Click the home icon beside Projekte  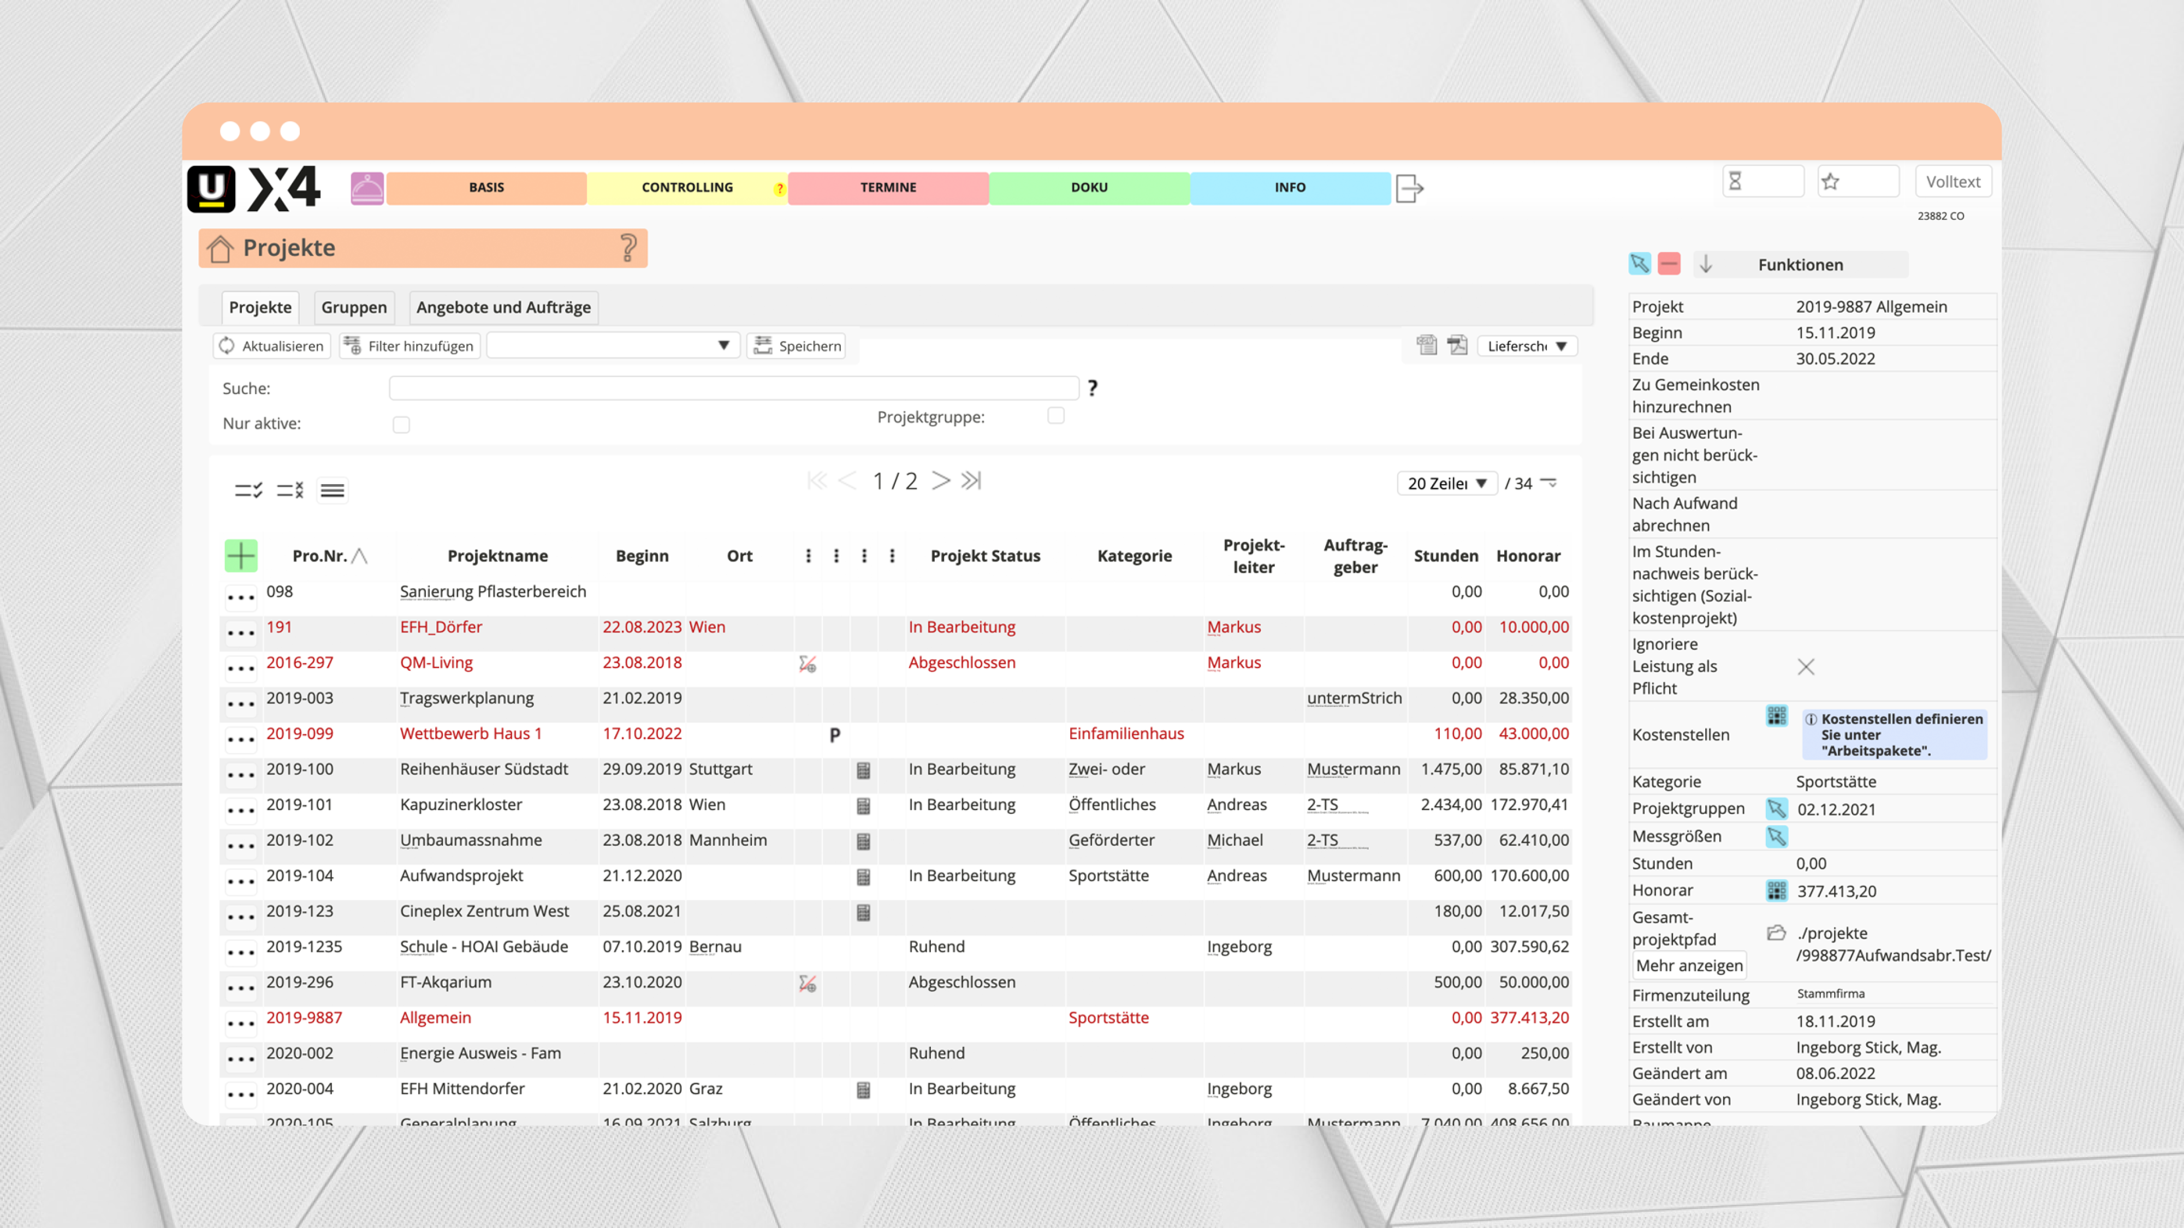[x=221, y=248]
